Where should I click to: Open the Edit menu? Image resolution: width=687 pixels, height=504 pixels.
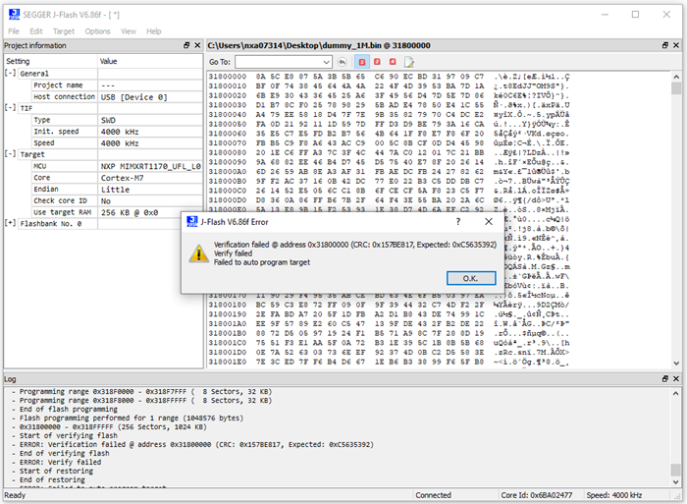[36, 31]
